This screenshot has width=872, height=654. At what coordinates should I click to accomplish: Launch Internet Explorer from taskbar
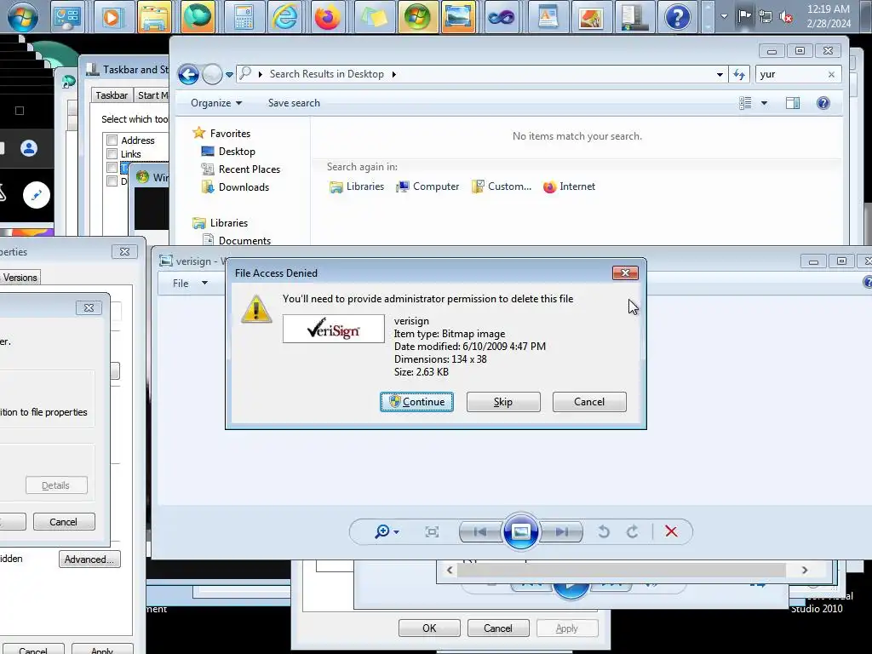click(284, 17)
